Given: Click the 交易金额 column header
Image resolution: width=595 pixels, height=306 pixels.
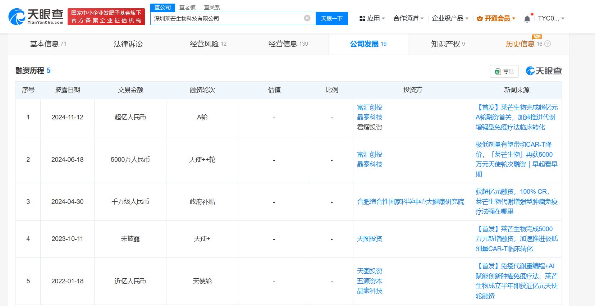Looking at the screenshot, I should [x=131, y=90].
